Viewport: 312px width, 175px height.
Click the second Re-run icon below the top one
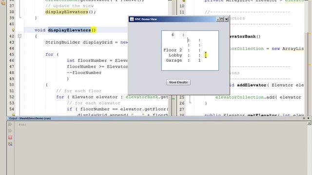coord(10,131)
